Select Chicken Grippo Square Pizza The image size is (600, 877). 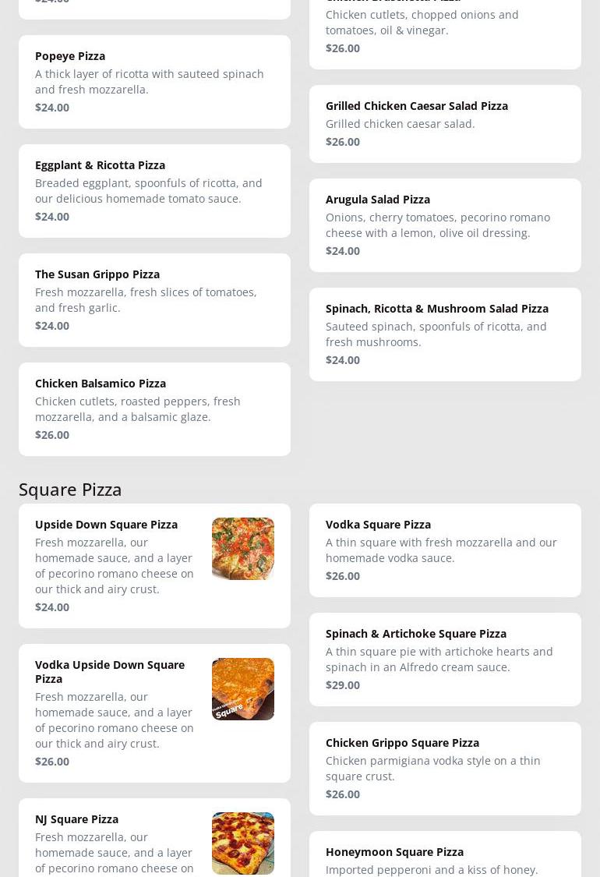click(445, 769)
